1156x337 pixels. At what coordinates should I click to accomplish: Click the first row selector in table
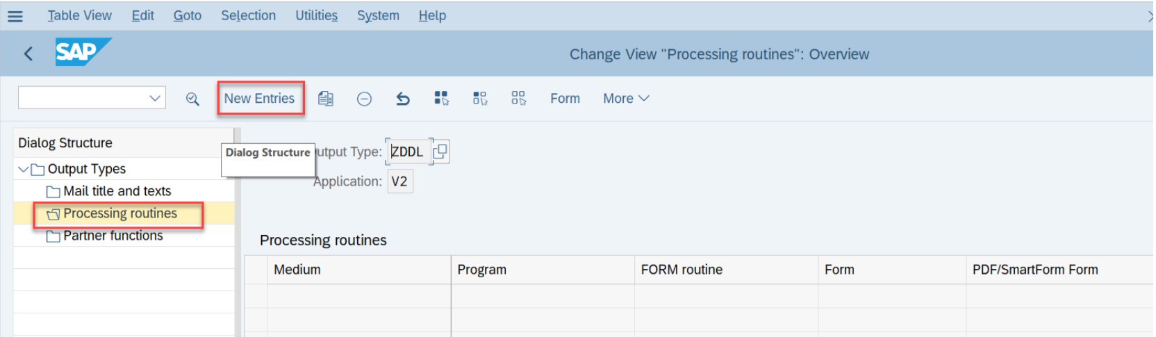(x=256, y=296)
